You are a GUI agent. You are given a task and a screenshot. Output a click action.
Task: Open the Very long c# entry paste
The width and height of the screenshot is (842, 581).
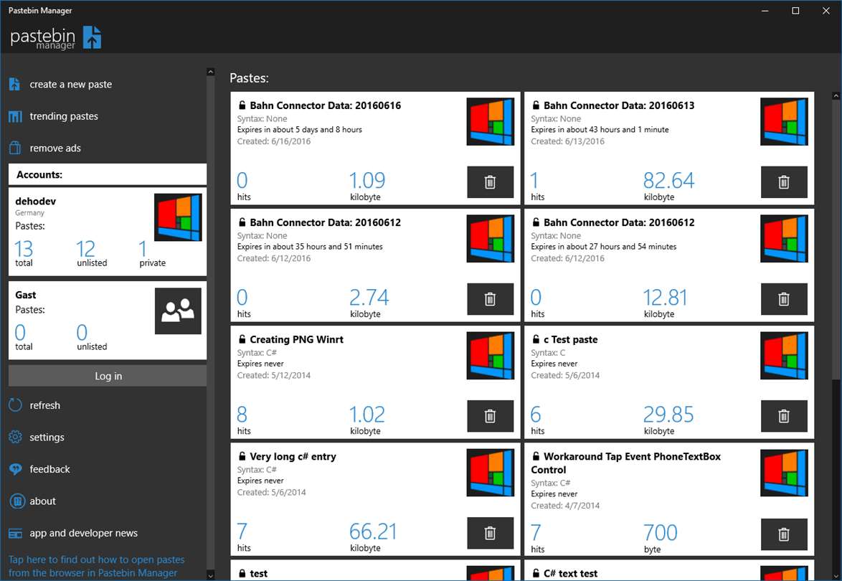point(293,457)
